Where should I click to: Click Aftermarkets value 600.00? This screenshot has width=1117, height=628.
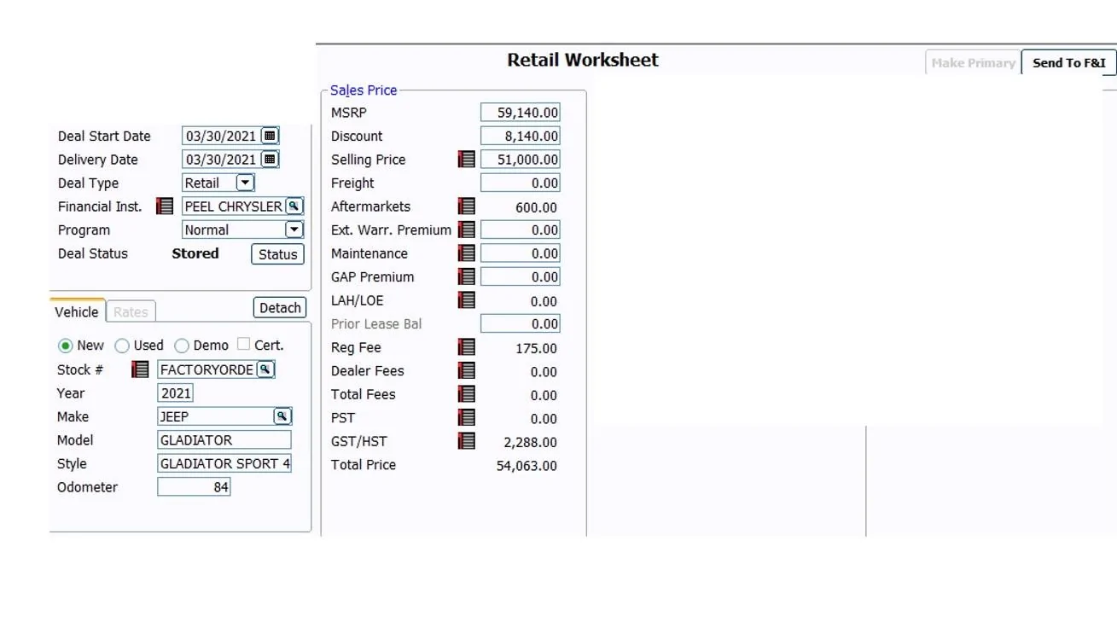pos(536,207)
